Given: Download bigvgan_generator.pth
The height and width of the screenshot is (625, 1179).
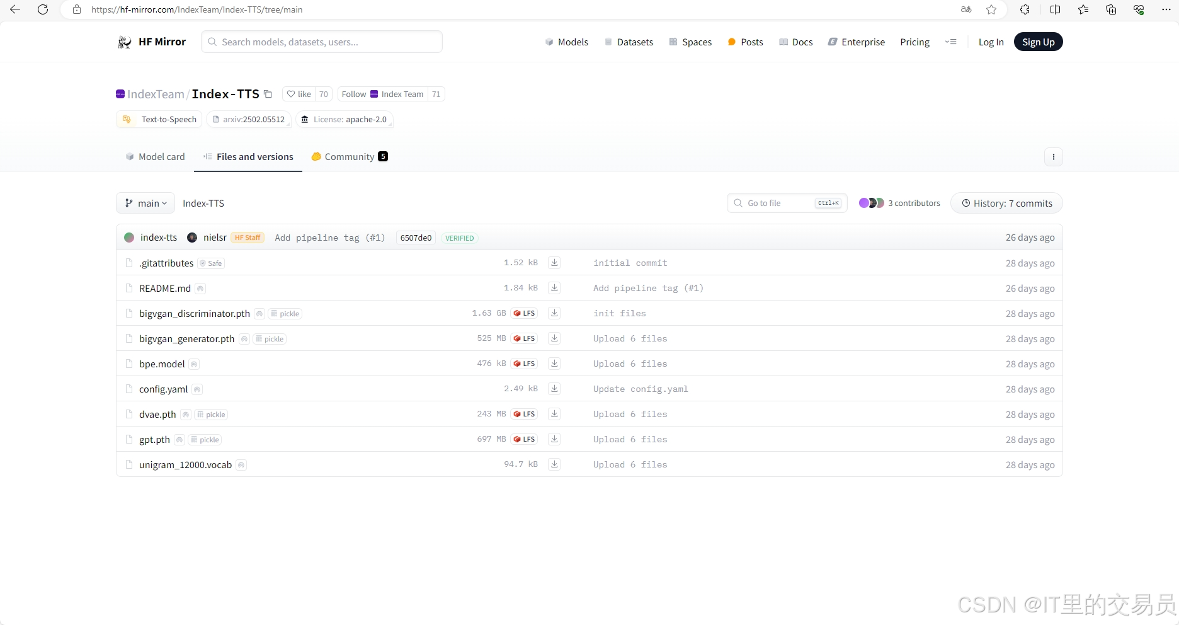Looking at the screenshot, I should [x=554, y=338].
